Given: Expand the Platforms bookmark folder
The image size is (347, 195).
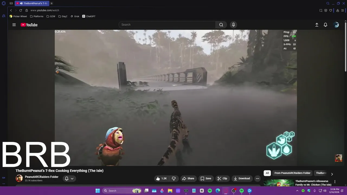Looking at the screenshot, I should coord(37,16).
